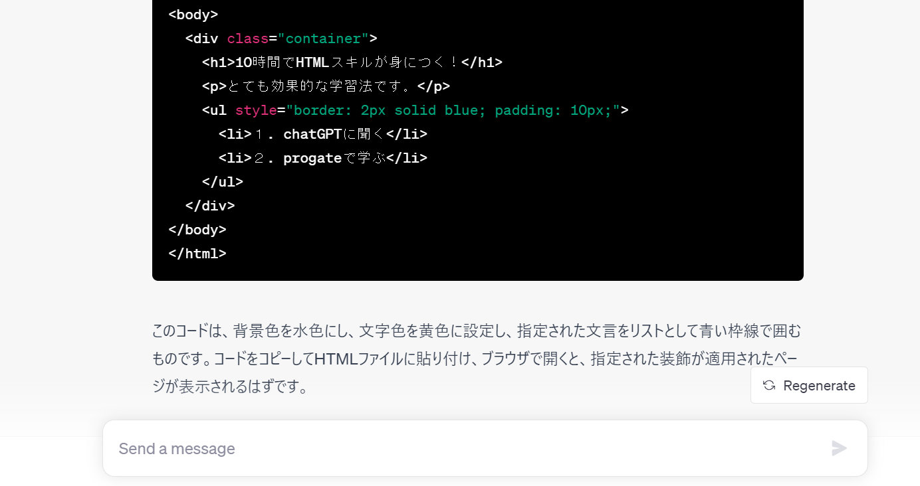Screen dimensions: 920x486
Task: Click the send message arrow icon
Action: [x=839, y=448]
